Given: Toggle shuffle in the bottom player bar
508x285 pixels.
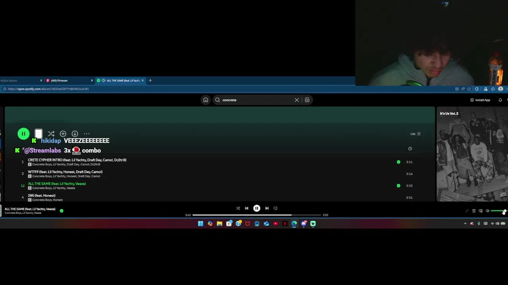Looking at the screenshot, I should [238, 208].
